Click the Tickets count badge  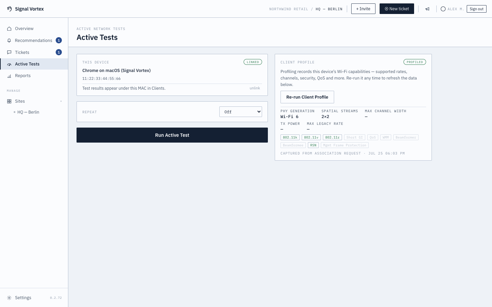pyautogui.click(x=59, y=52)
